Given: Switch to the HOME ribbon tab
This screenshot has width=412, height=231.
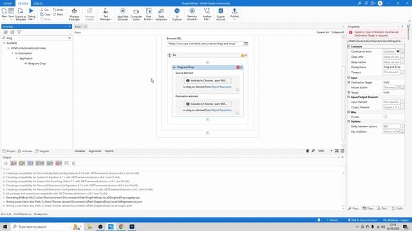Looking at the screenshot, I should (x=8, y=3).
